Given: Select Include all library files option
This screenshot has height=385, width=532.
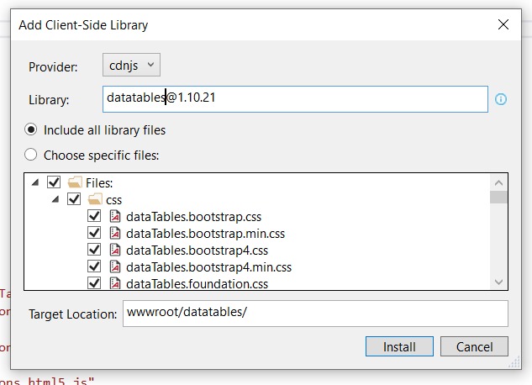Looking at the screenshot, I should click(x=31, y=130).
